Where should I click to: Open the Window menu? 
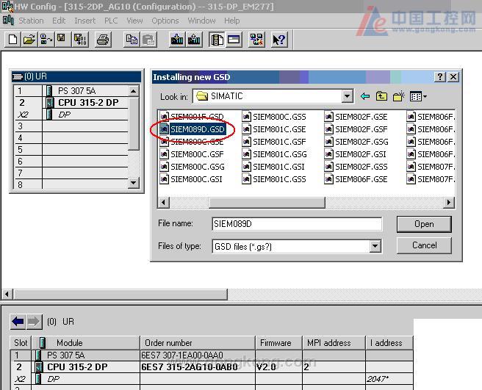point(201,21)
